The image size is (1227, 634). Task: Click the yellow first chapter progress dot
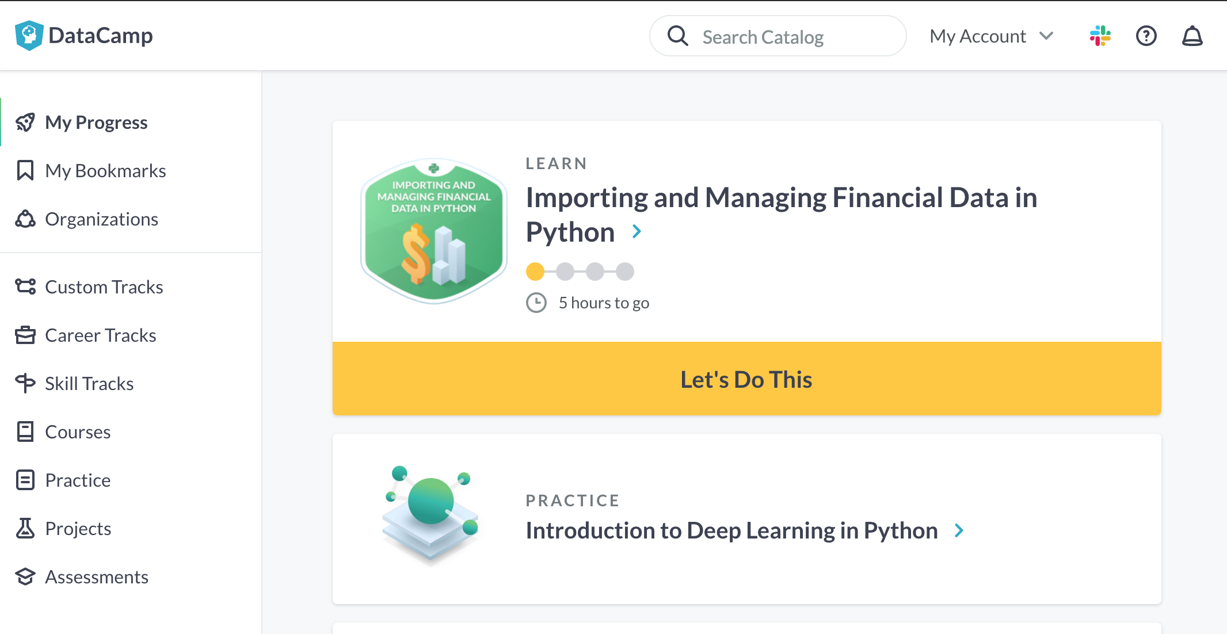(535, 272)
